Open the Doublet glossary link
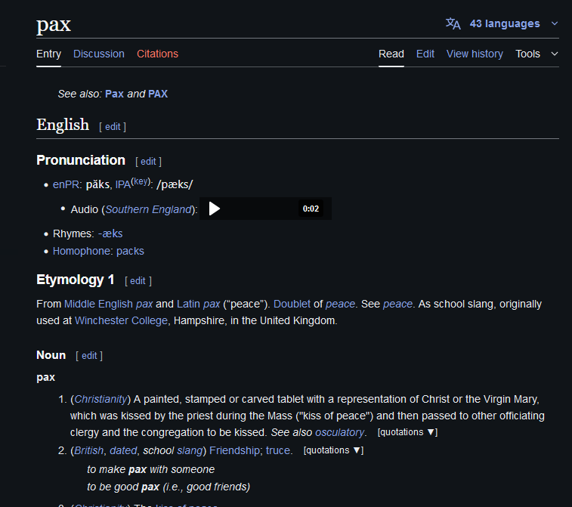This screenshot has width=572, height=507. (x=292, y=305)
